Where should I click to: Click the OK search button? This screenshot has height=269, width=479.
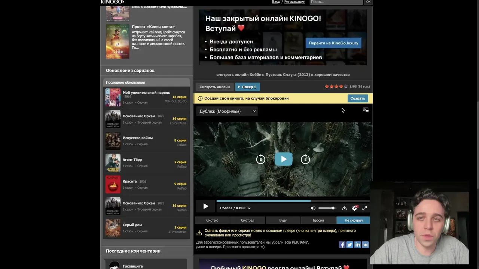click(368, 2)
